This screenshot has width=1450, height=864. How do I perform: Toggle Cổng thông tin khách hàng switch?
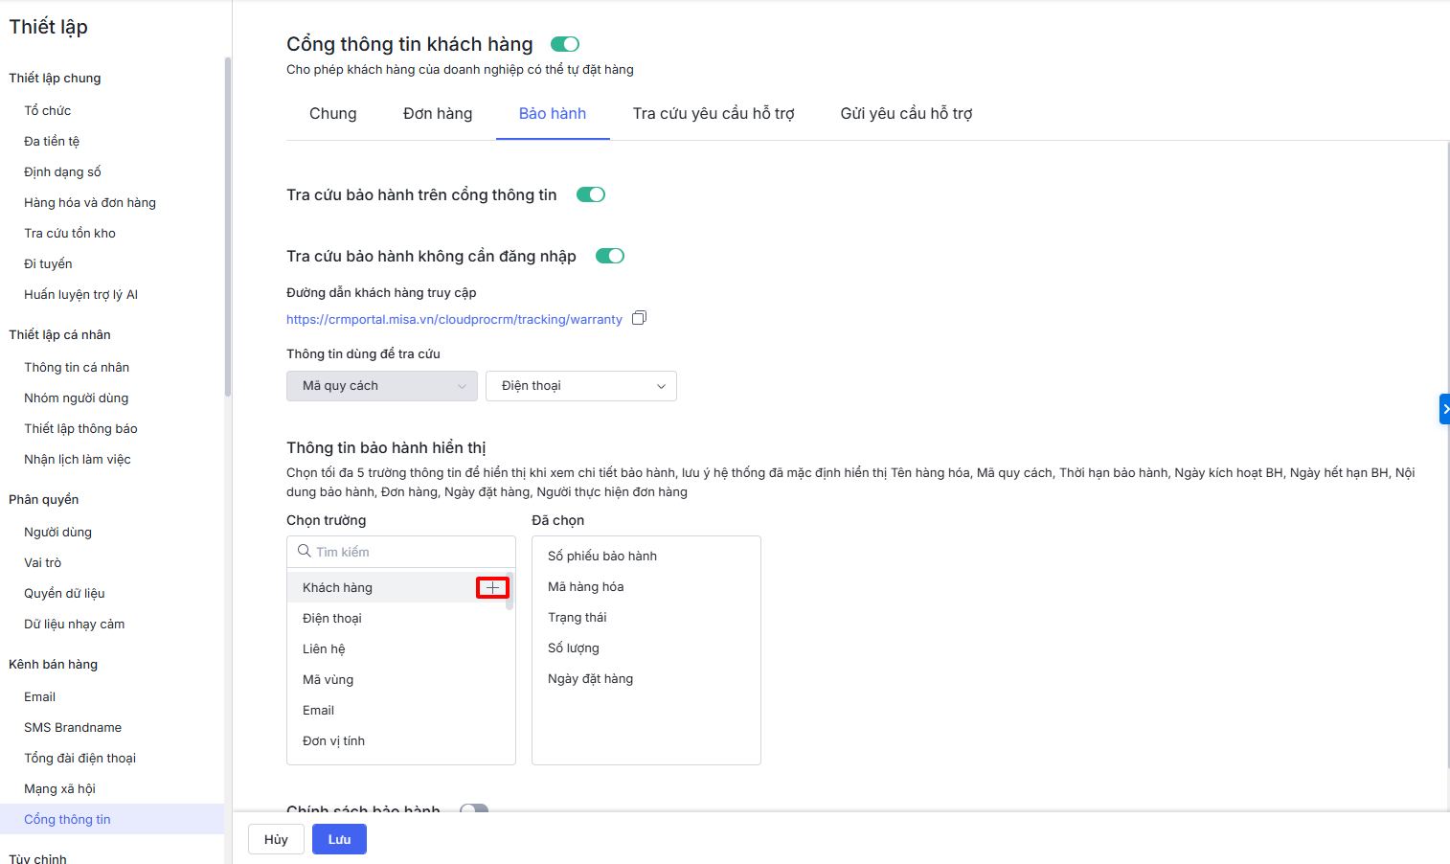coord(565,44)
